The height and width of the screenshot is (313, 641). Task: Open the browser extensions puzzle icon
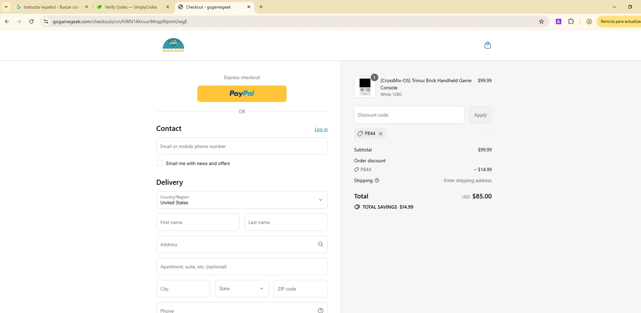pos(571,21)
